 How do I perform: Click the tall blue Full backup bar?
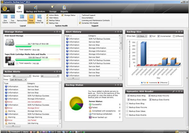coord(143,54)
